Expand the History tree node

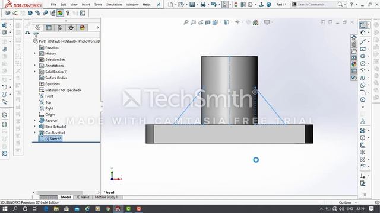pyautogui.click(x=34, y=53)
